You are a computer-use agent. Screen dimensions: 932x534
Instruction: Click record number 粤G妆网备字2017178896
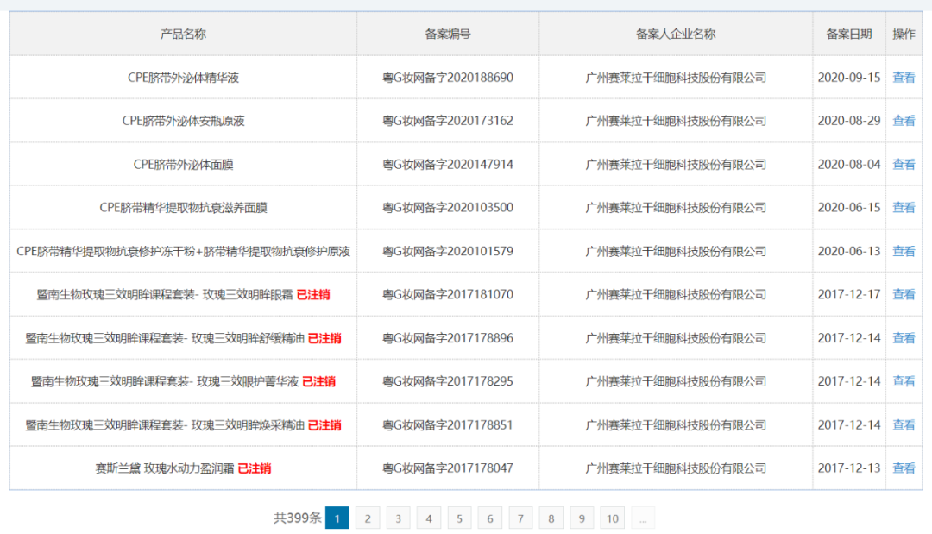coord(448,338)
